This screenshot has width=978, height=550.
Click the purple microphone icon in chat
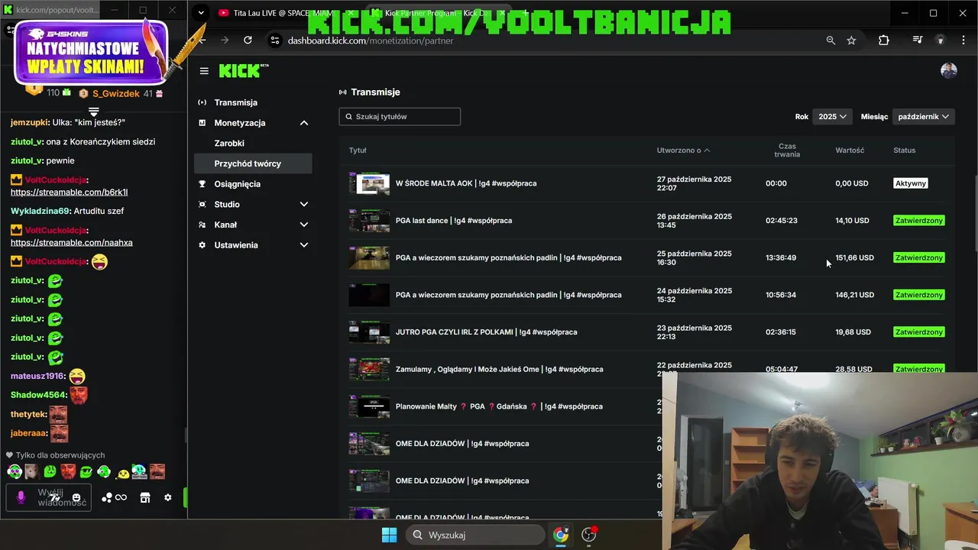tap(21, 497)
